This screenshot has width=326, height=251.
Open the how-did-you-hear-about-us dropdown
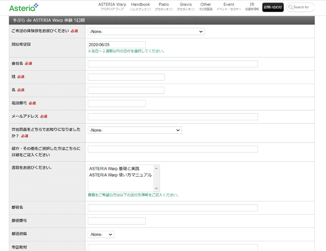click(135, 130)
